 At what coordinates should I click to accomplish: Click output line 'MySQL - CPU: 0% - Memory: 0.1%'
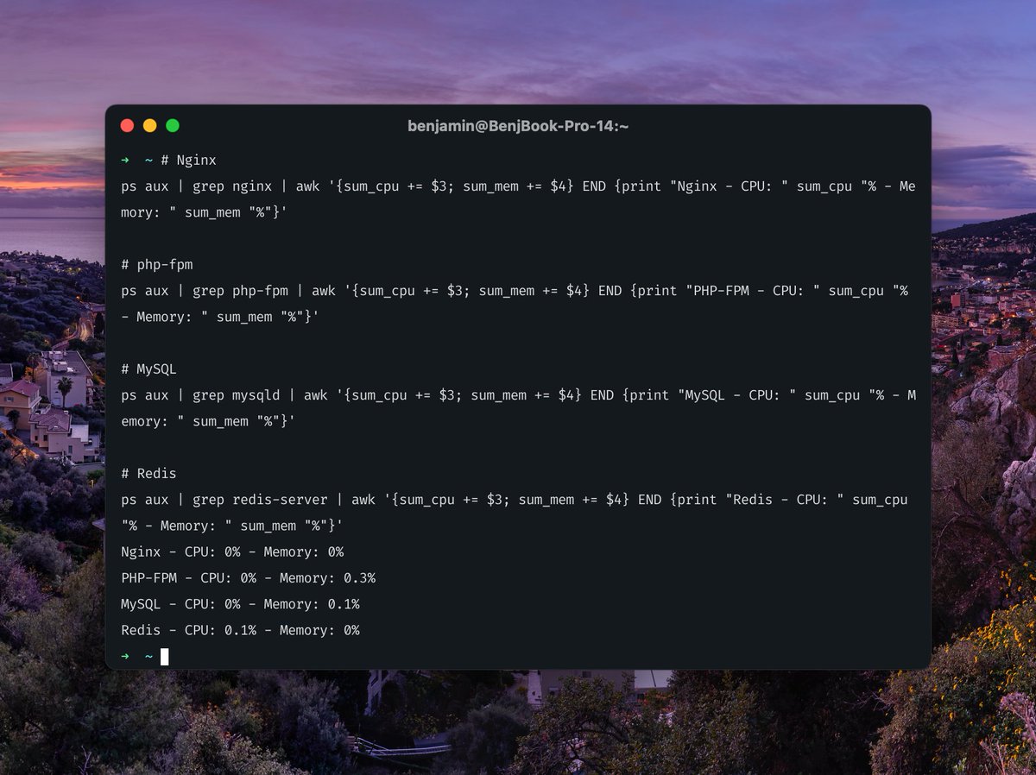(x=241, y=604)
